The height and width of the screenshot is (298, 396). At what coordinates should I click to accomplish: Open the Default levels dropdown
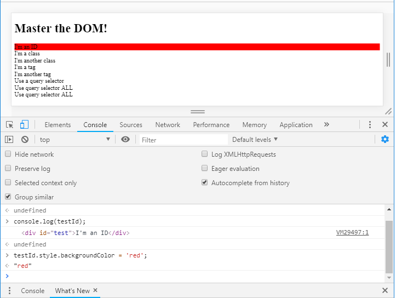[255, 140]
